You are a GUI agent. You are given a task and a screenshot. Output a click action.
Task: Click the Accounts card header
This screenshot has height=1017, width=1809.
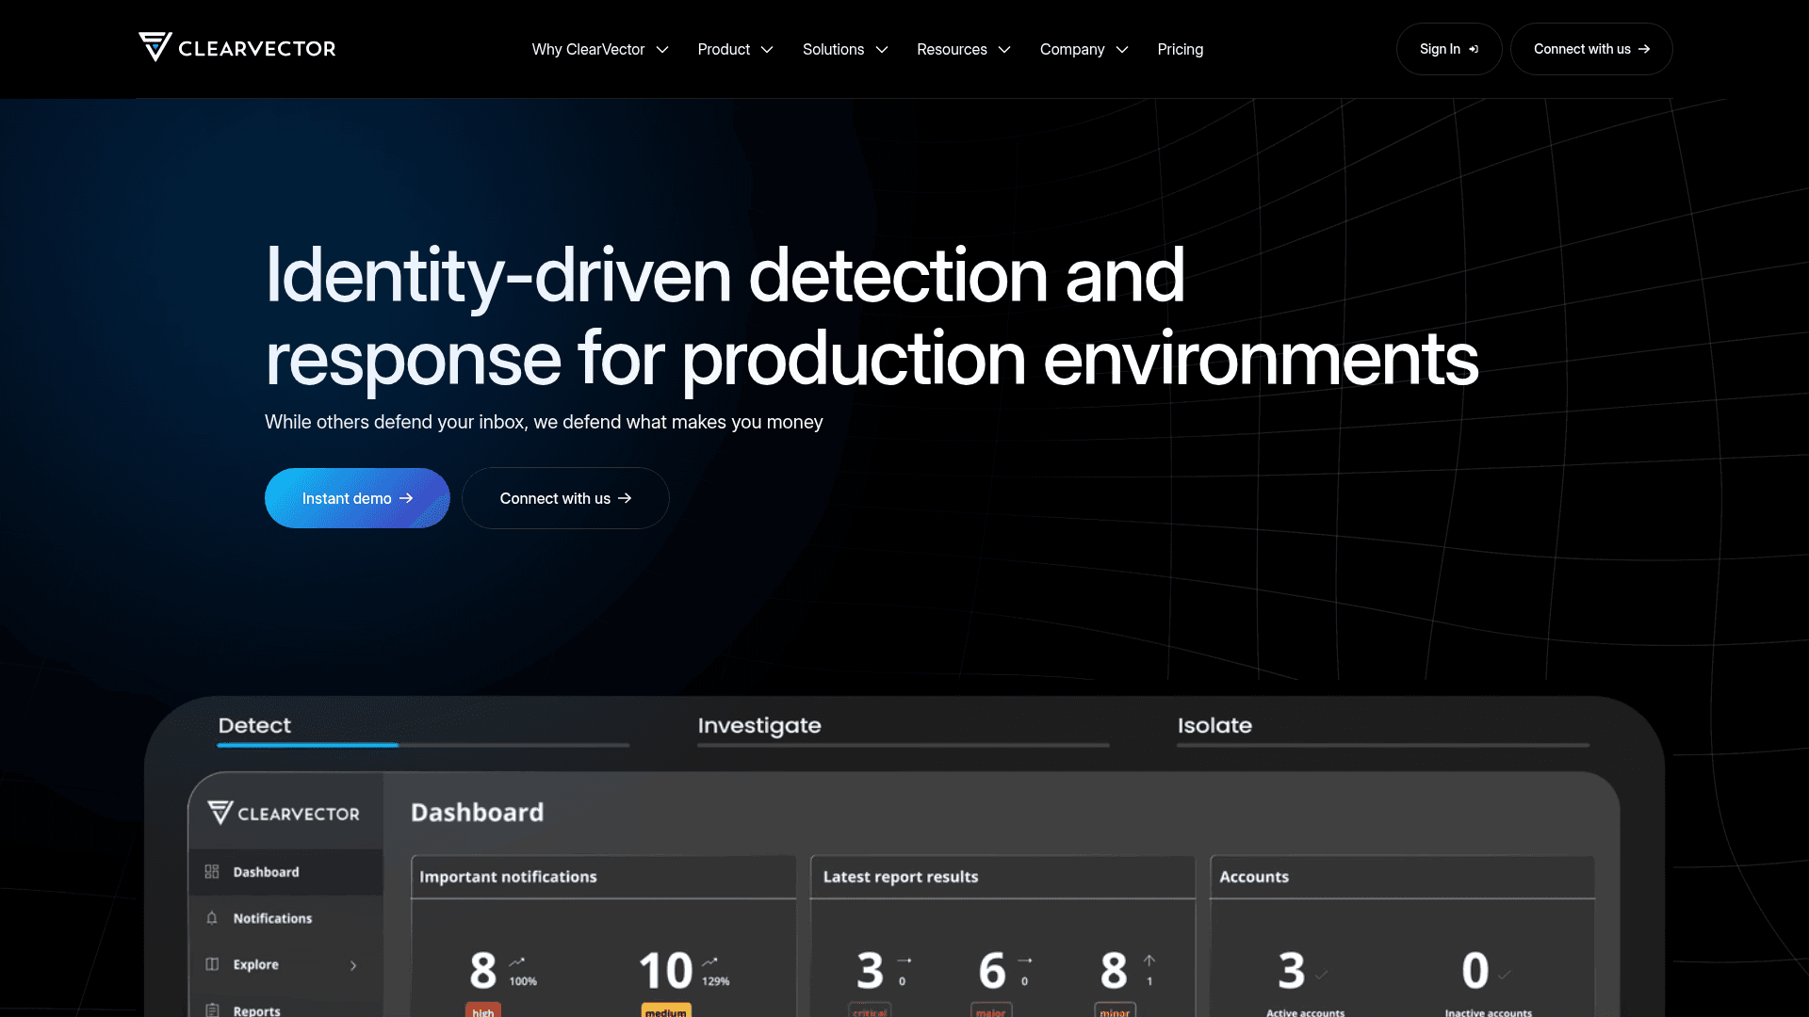[1403, 877]
